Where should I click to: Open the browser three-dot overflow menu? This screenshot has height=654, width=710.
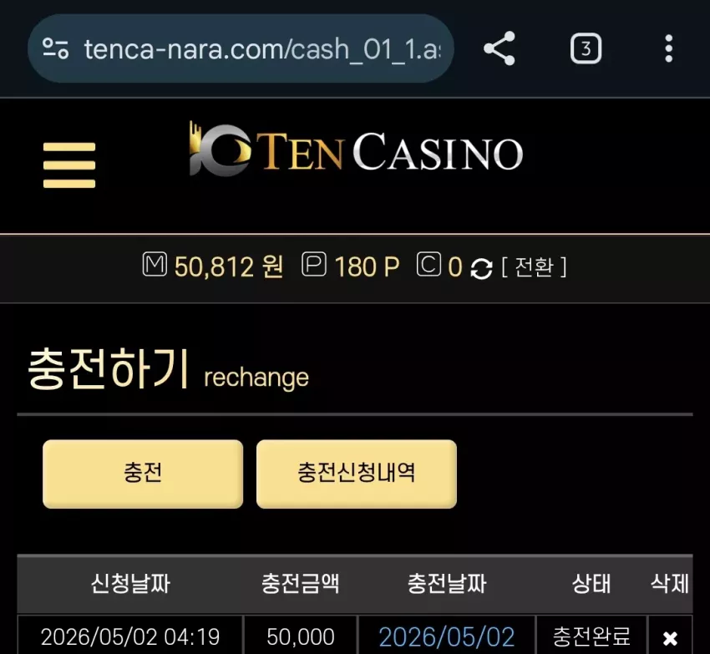pos(669,48)
